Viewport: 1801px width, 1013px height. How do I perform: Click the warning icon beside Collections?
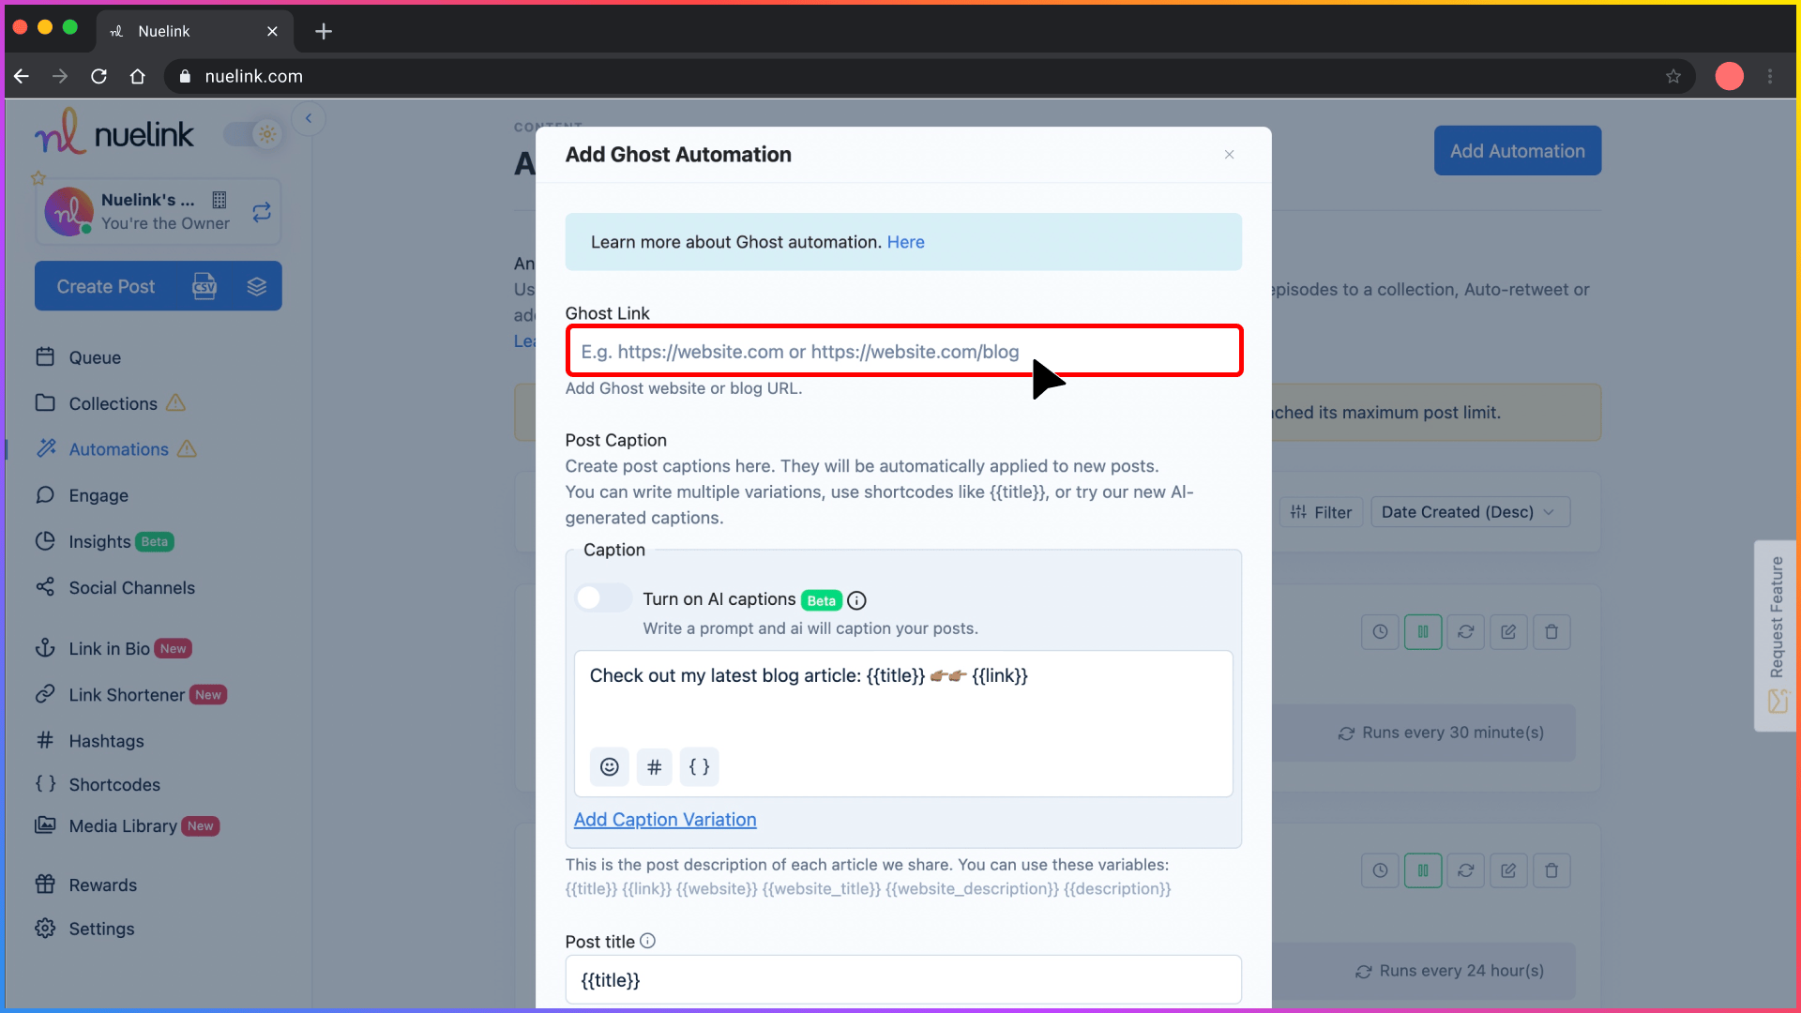(175, 402)
